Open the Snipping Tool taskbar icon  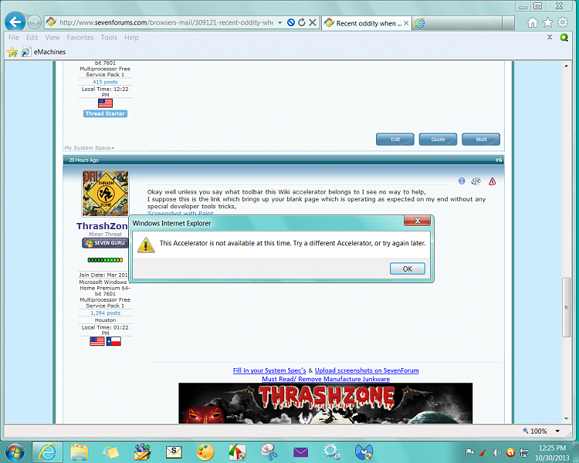(x=269, y=452)
